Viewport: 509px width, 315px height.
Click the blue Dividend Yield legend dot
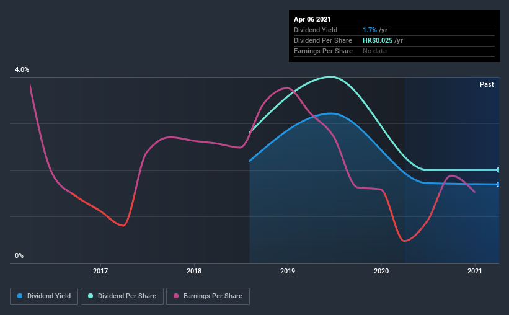20,296
